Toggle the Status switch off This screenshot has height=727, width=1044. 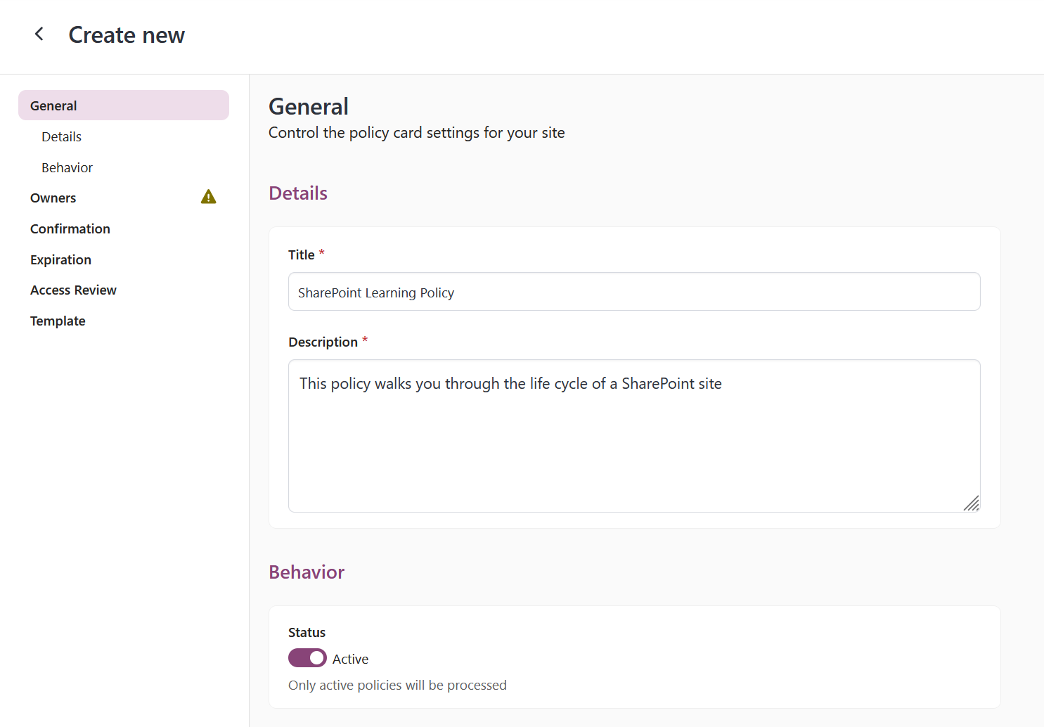pos(307,658)
